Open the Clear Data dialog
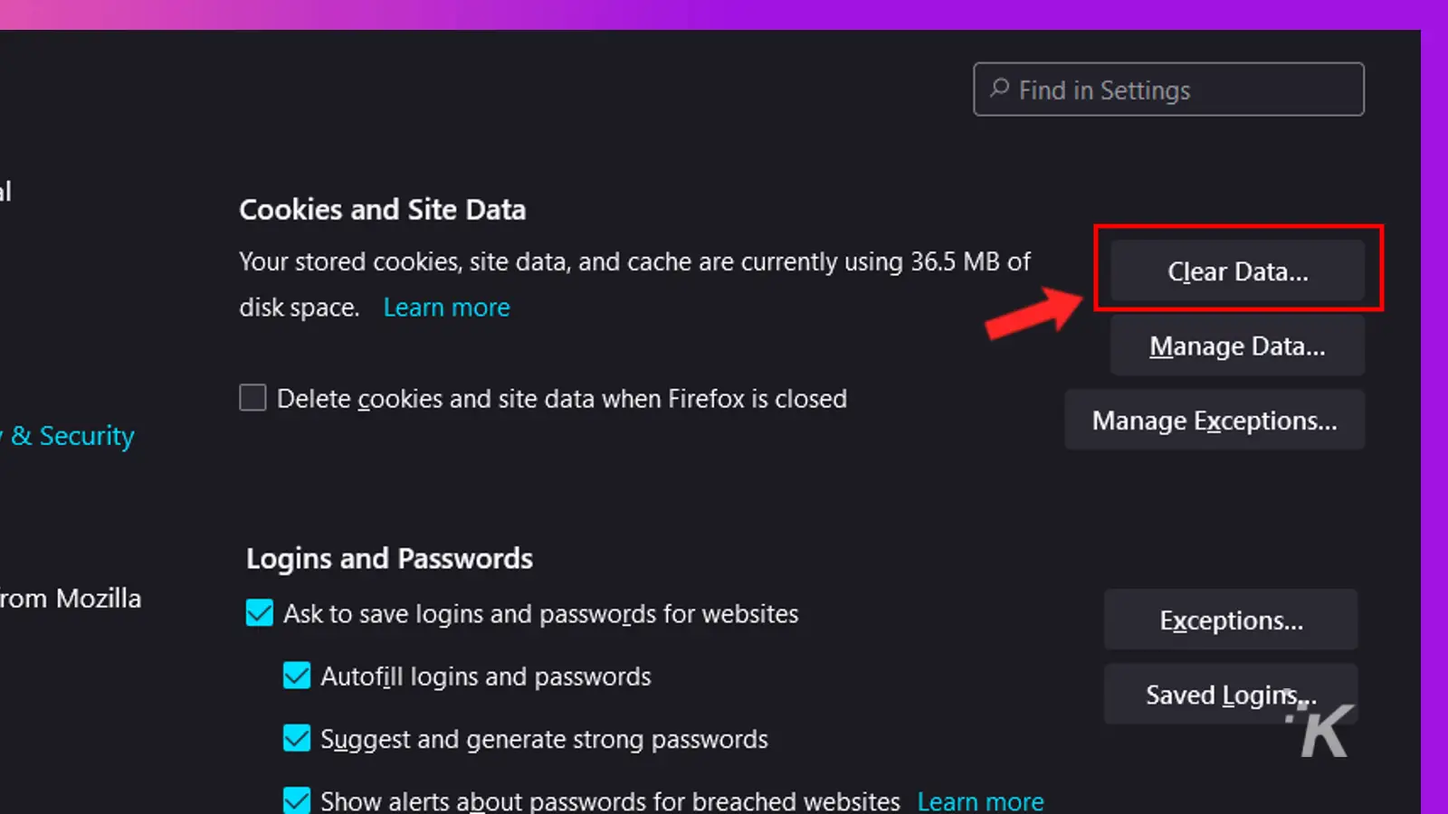 1237,270
